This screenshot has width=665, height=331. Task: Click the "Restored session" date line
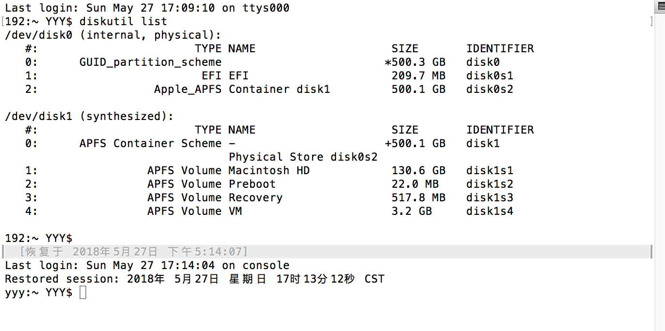pos(194,279)
